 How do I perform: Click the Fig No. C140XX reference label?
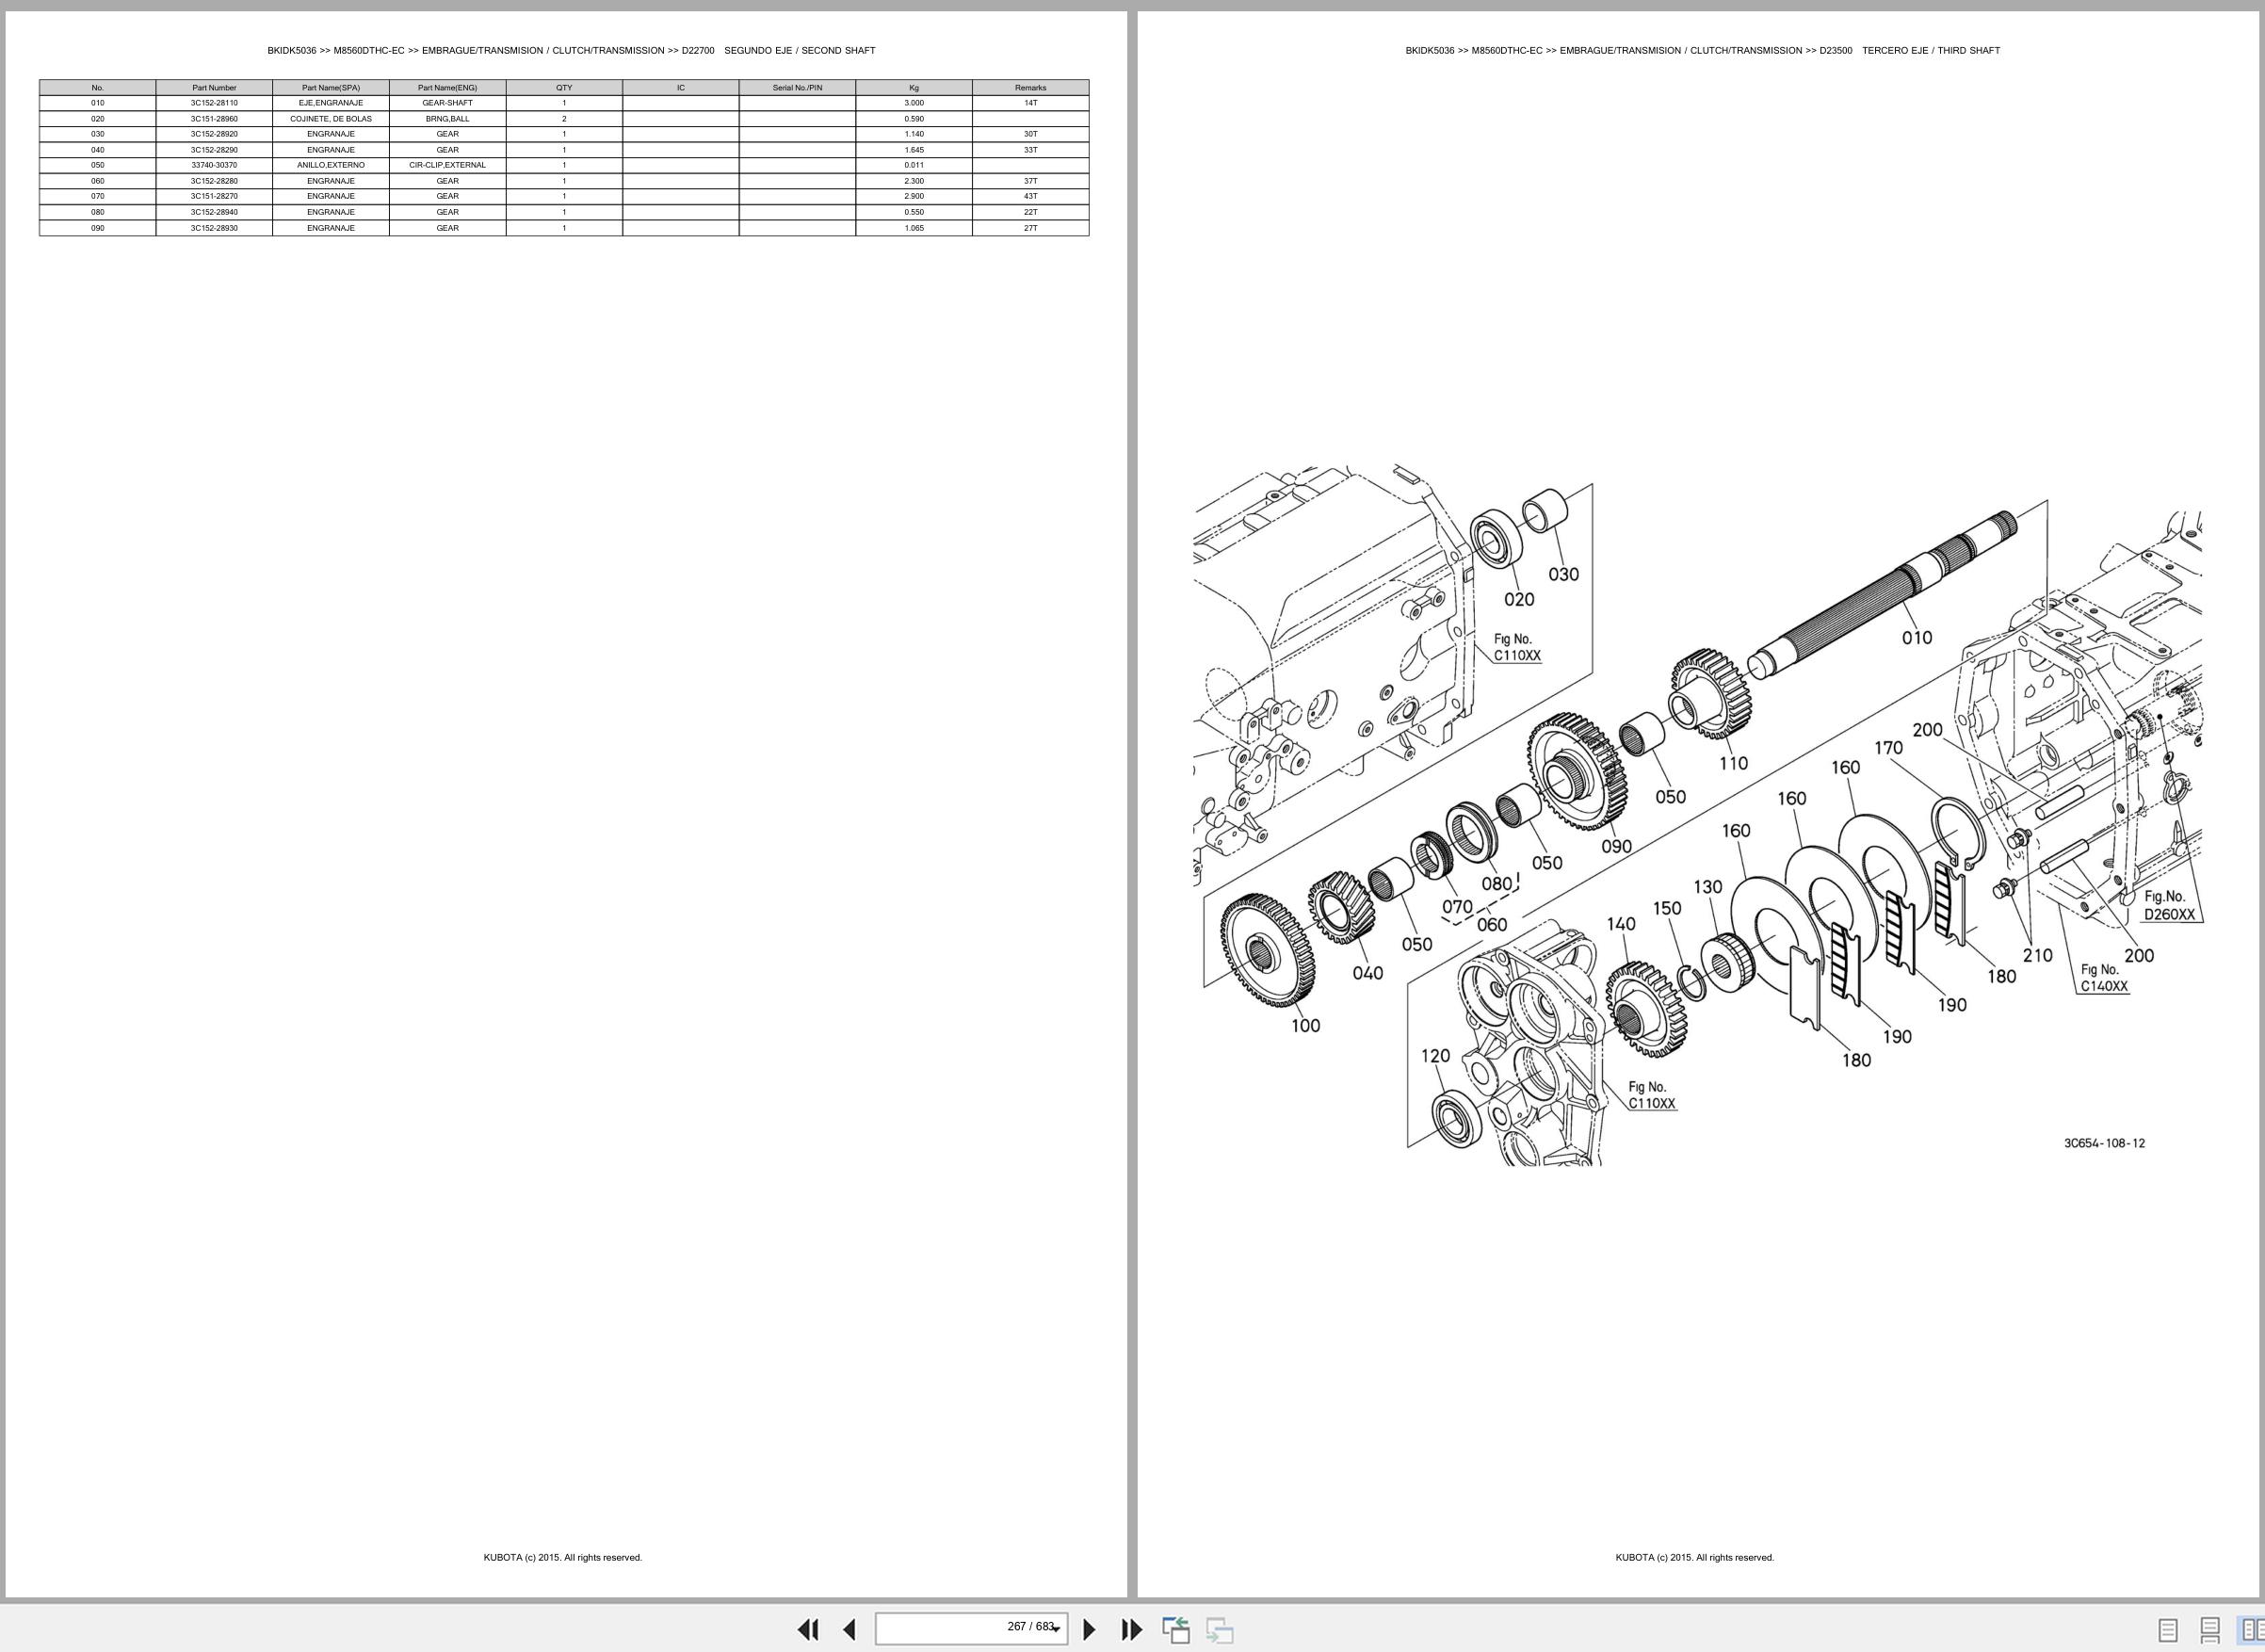point(2104,978)
